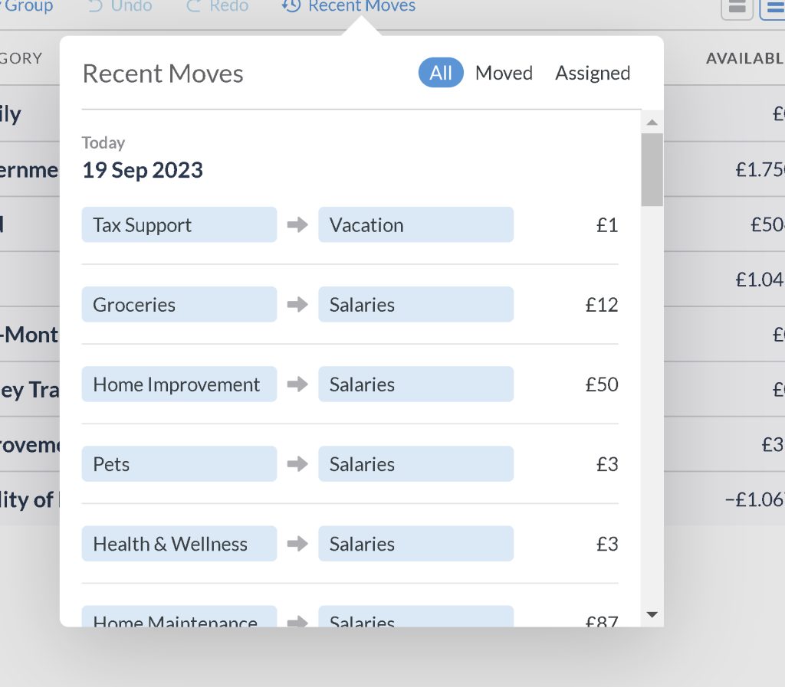Click the arrow icon in Tax Support row
The width and height of the screenshot is (785, 687).
pyautogui.click(x=297, y=225)
